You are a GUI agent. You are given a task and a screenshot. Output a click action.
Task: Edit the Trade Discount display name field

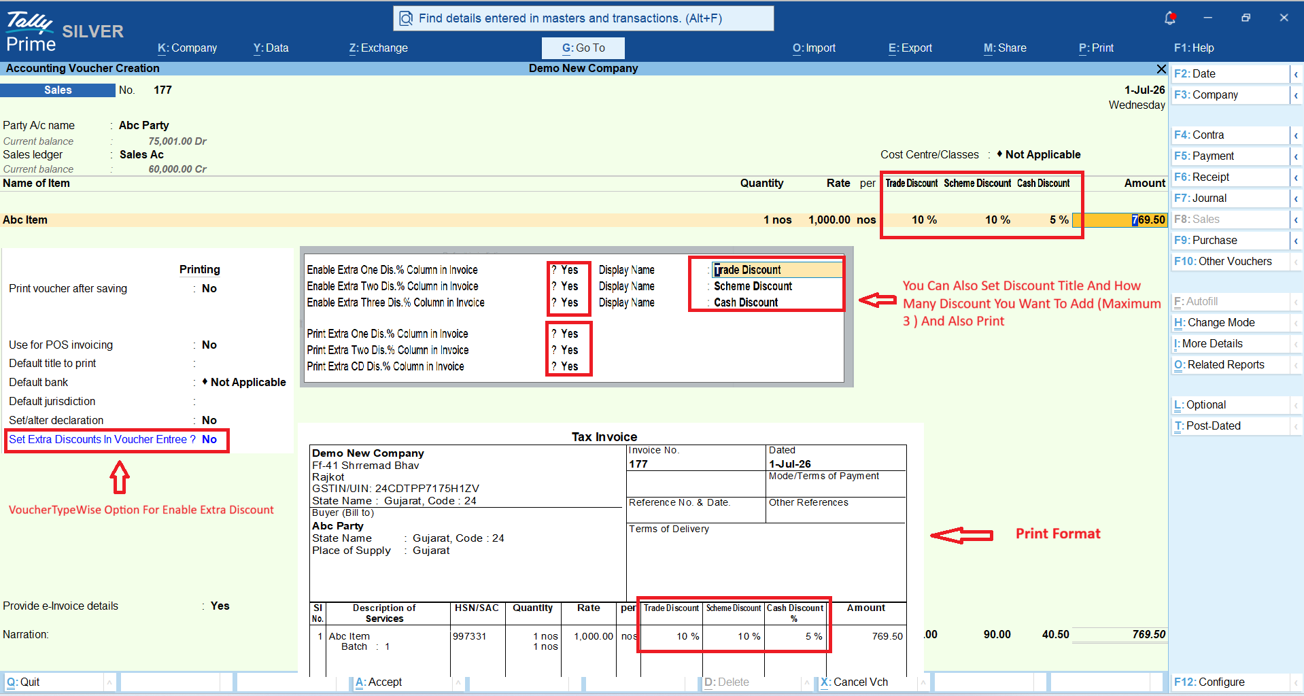click(777, 270)
